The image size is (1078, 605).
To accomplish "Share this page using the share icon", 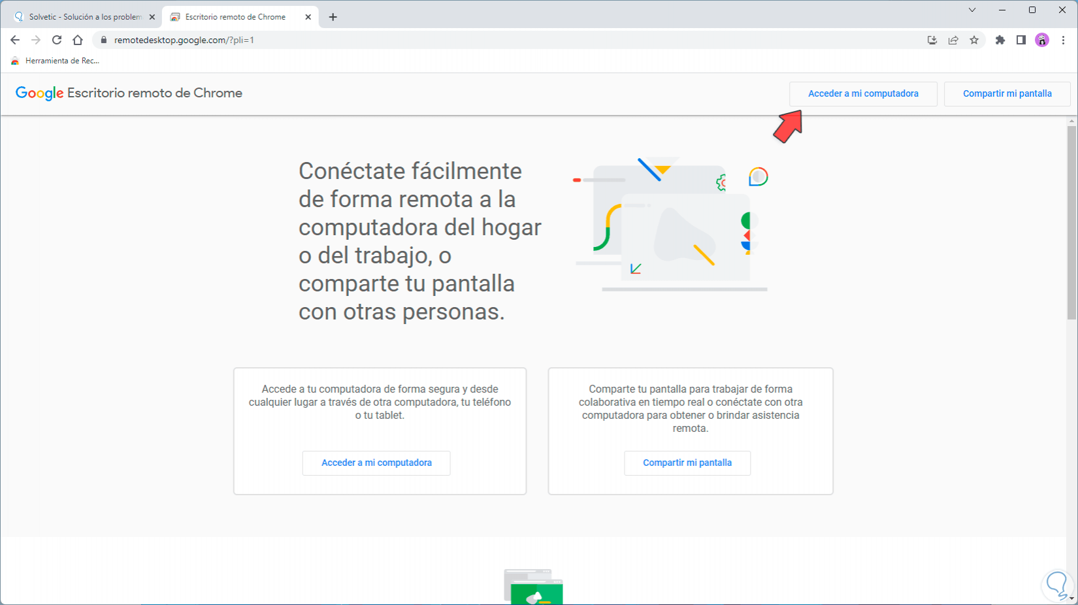I will click(x=953, y=40).
